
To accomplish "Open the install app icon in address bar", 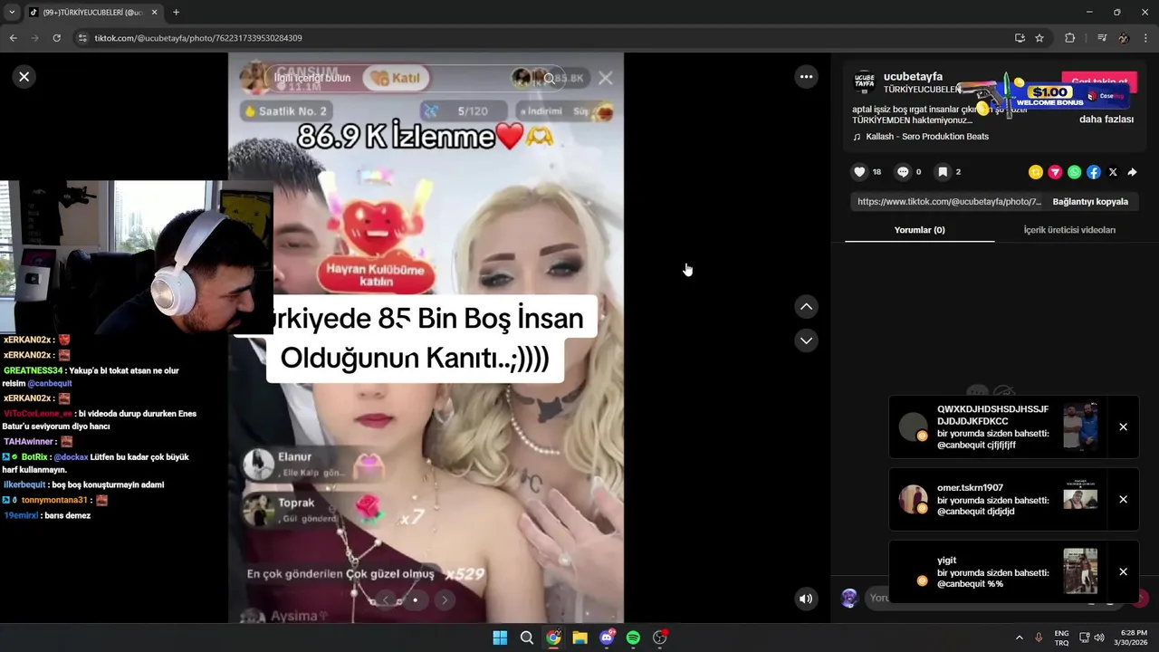I will [x=1020, y=38].
